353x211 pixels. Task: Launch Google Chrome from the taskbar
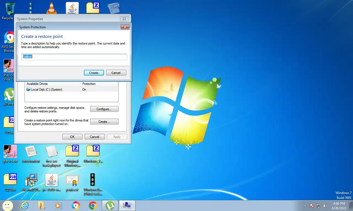93,206
